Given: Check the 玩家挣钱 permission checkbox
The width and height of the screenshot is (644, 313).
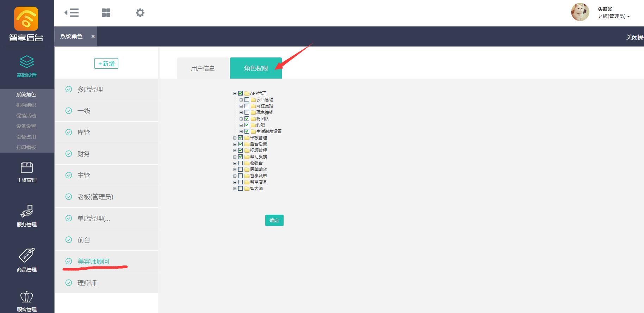Looking at the screenshot, I should click(247, 112).
